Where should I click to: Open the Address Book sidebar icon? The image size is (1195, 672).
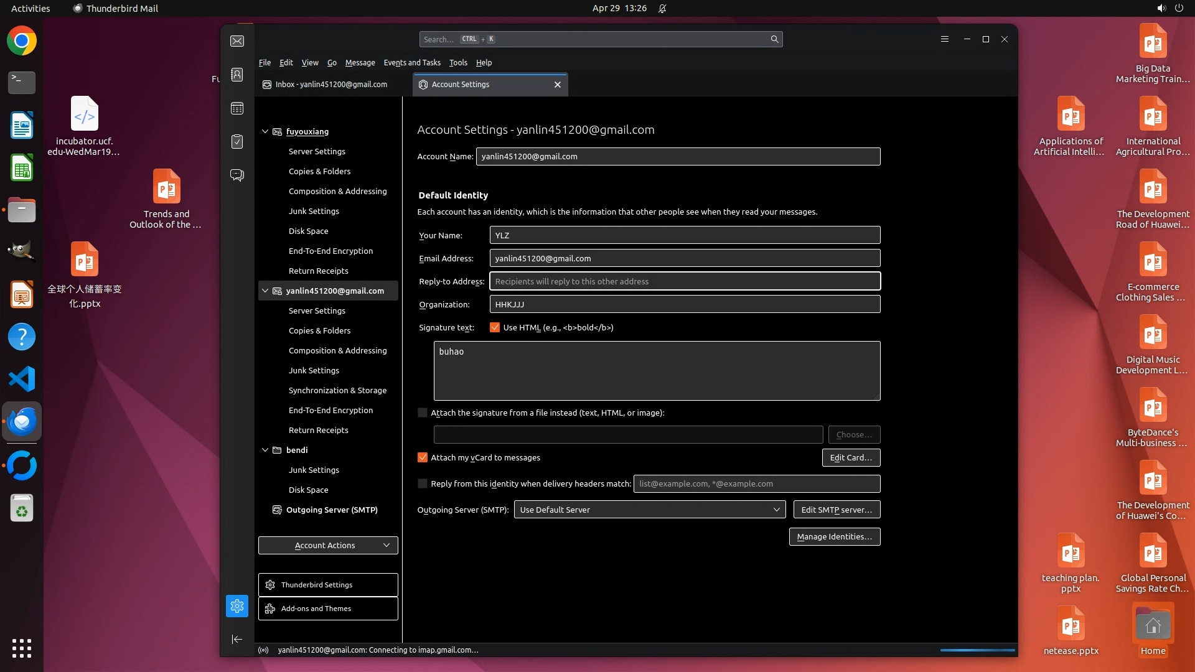tap(237, 75)
